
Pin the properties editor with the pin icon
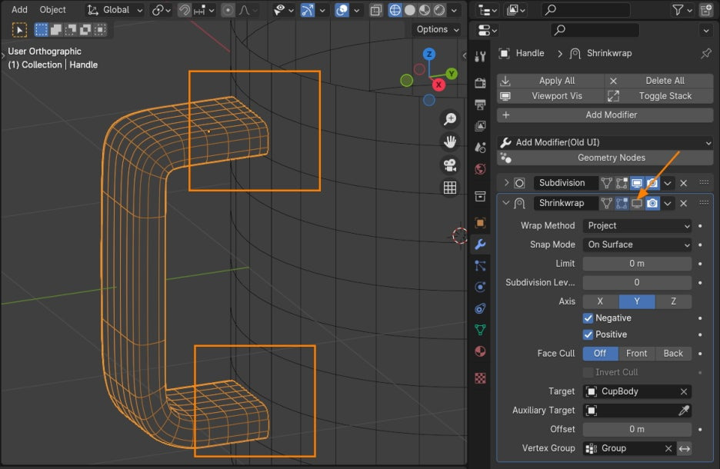tap(705, 54)
